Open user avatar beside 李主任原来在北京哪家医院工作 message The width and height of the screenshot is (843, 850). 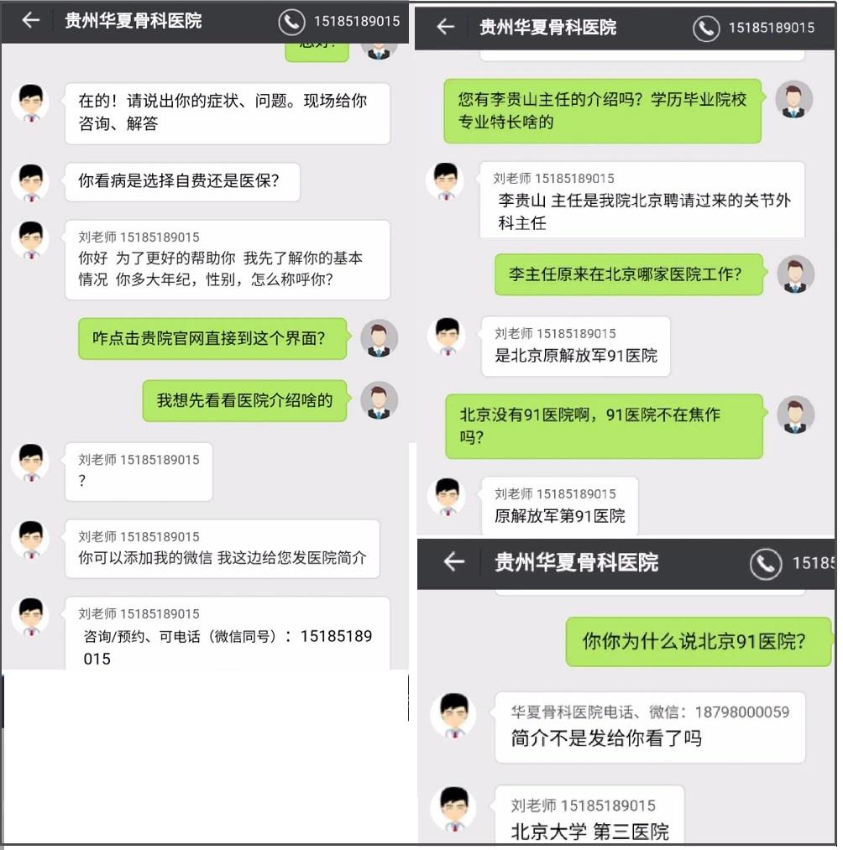[795, 274]
